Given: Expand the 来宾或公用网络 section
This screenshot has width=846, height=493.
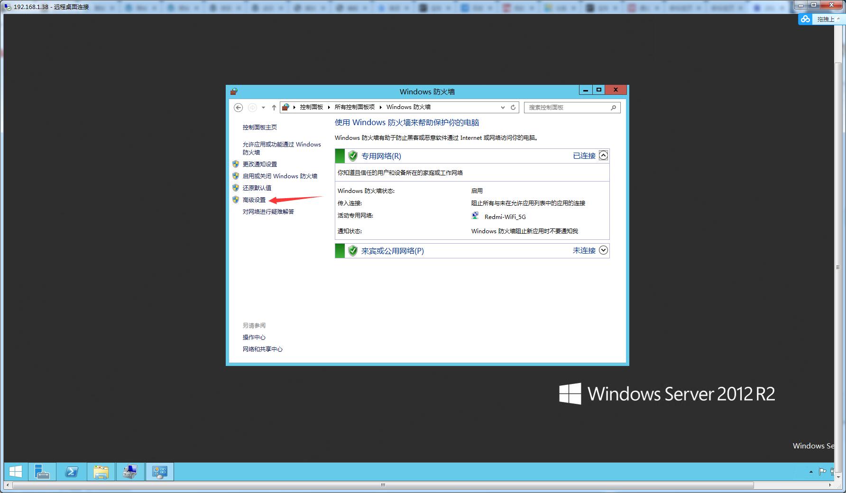Looking at the screenshot, I should coord(603,250).
